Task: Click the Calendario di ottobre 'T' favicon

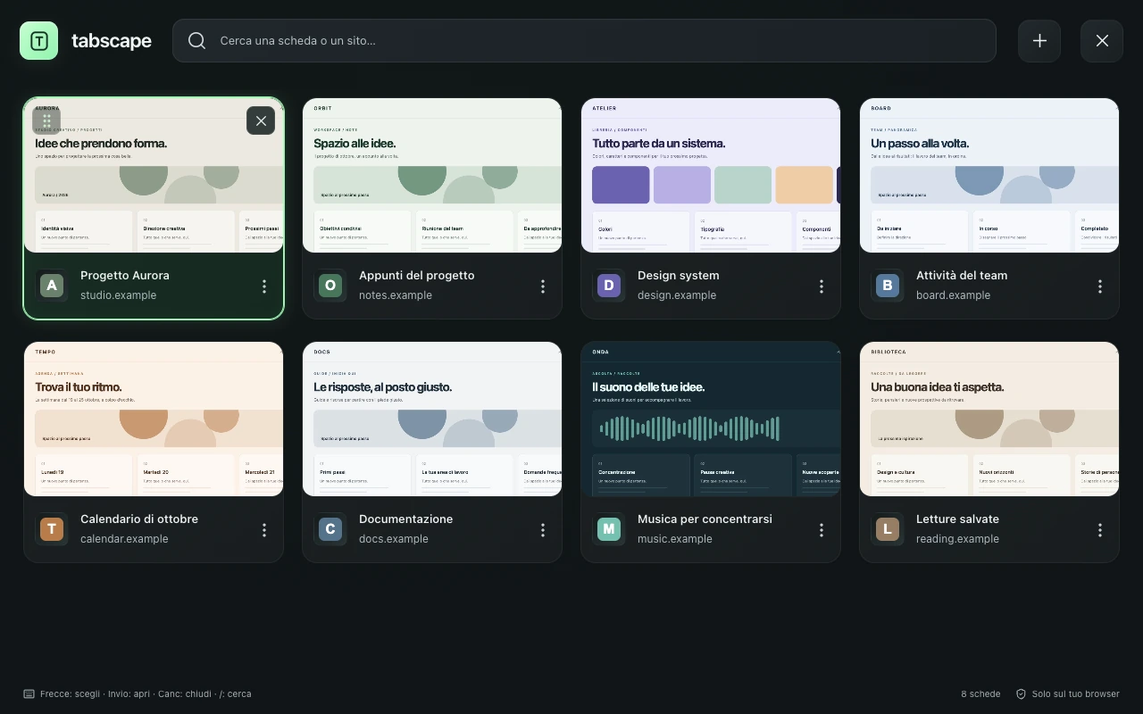Action: pyautogui.click(x=52, y=529)
